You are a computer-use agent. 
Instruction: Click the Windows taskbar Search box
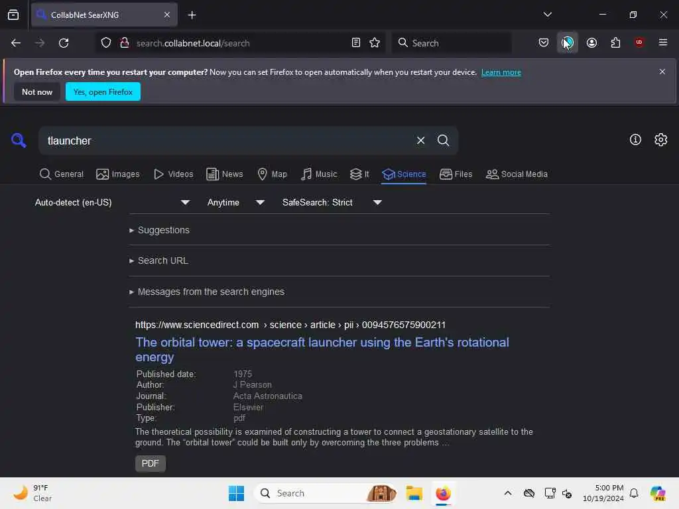coord(326,493)
